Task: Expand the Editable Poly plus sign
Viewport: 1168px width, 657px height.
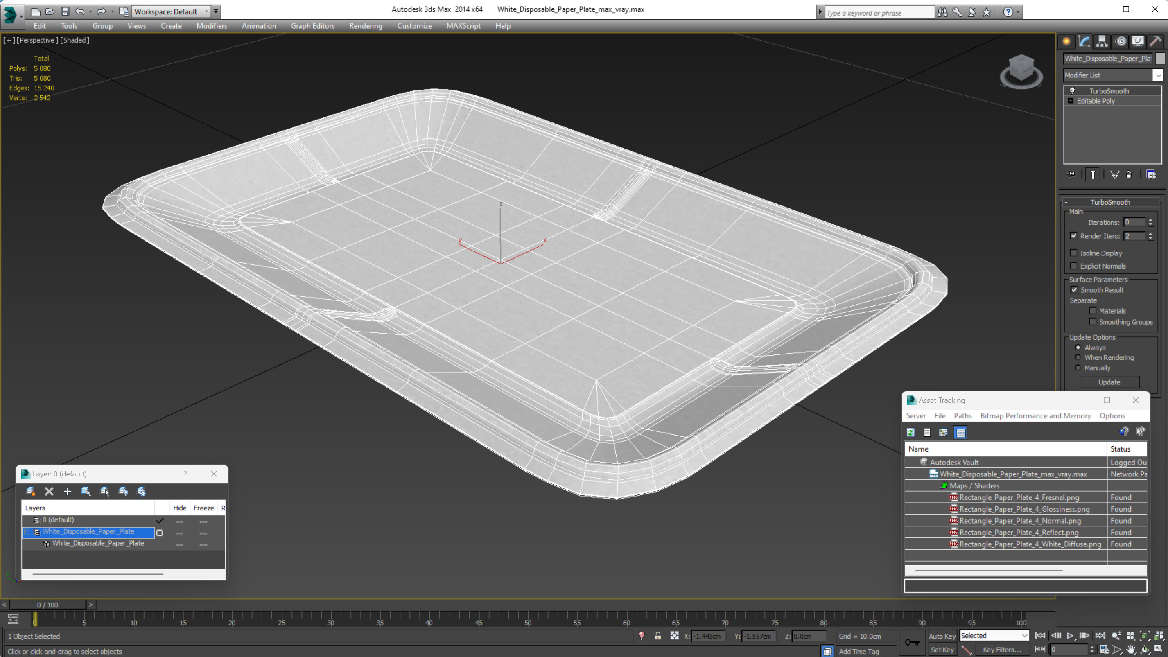Action: 1071,101
